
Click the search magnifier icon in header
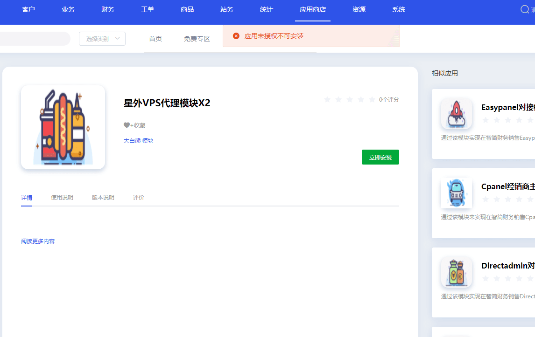525,9
